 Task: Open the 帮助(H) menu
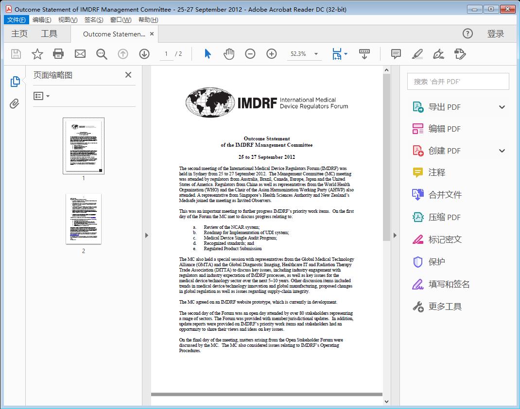(148, 20)
